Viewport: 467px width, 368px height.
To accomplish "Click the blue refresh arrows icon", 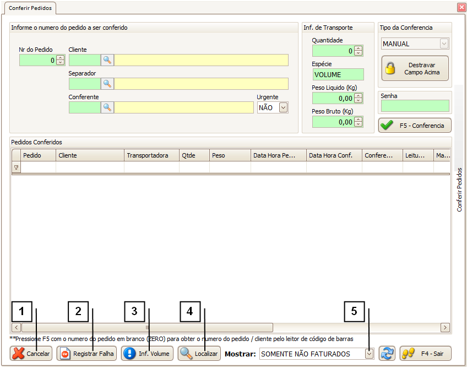I will point(387,354).
